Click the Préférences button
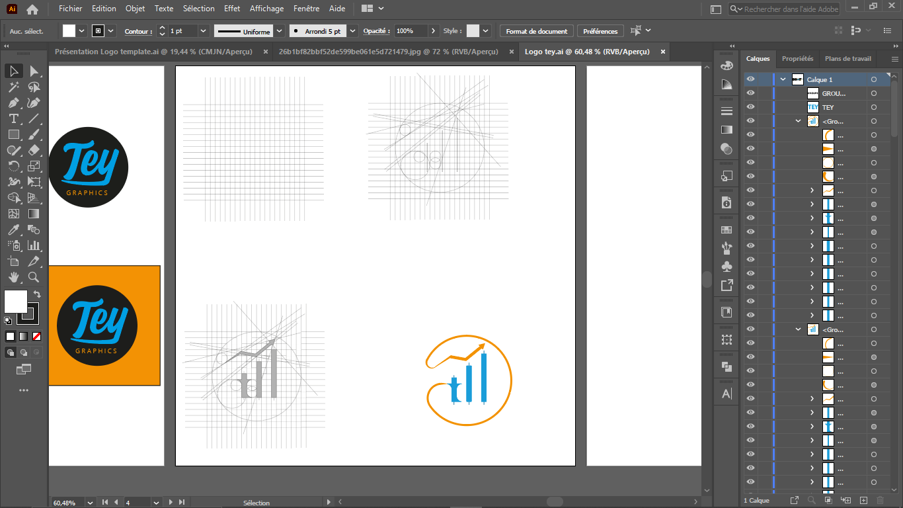 tap(600, 31)
